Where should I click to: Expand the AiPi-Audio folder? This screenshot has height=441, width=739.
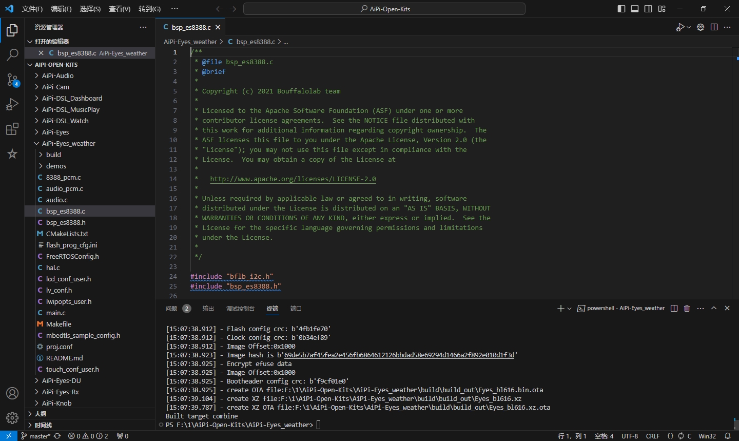click(x=90, y=75)
